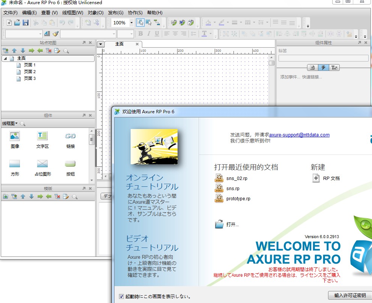Select the 占位图形 placeholder widget
The image size is (372, 303).
tap(43, 168)
